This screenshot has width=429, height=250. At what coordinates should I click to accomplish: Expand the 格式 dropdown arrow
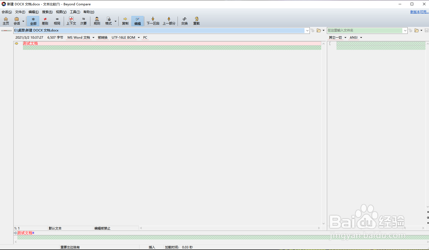(115, 21)
